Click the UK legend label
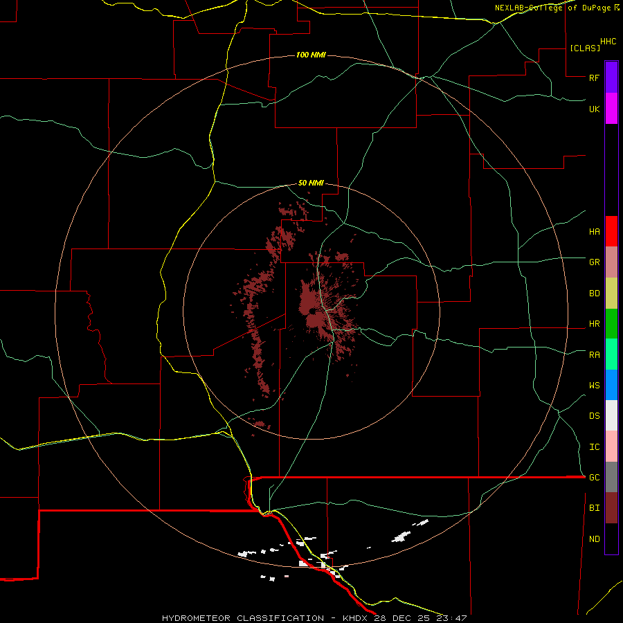Screen dimensions: 623x623 pos(594,109)
